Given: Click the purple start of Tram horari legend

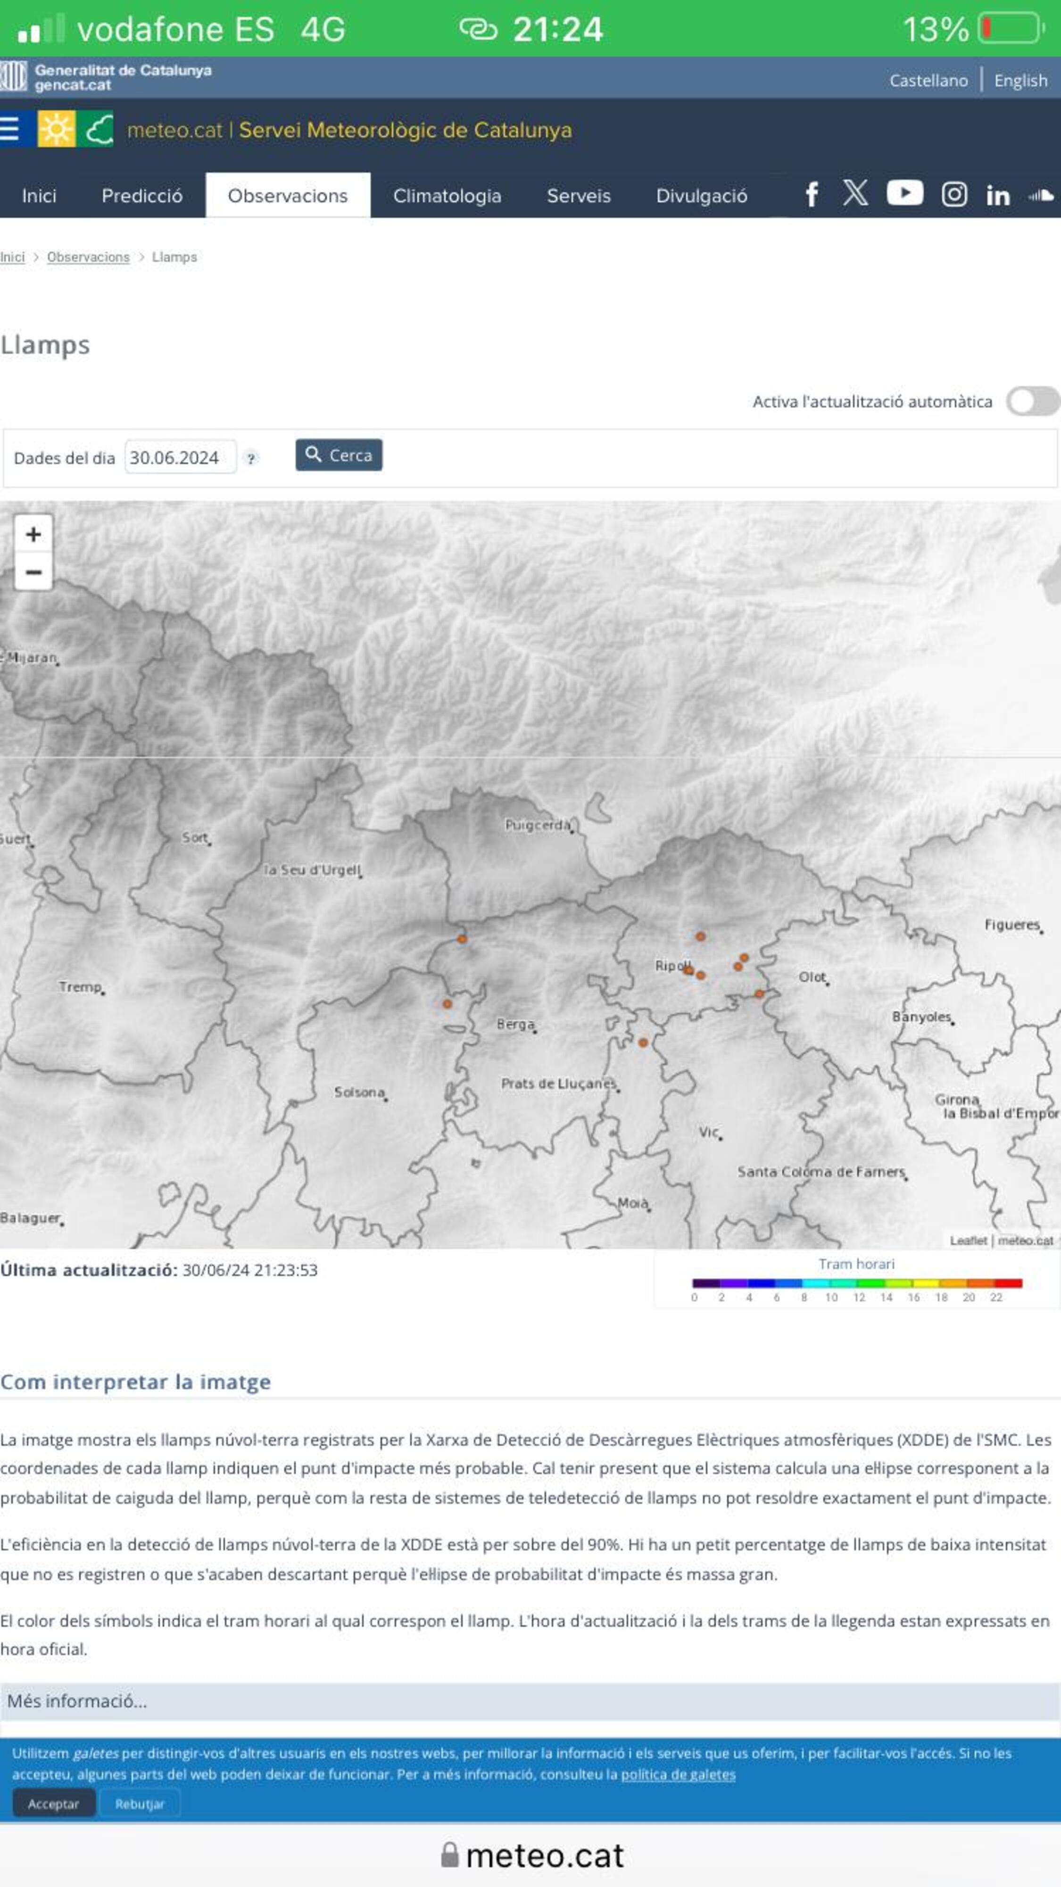Looking at the screenshot, I should (705, 1283).
